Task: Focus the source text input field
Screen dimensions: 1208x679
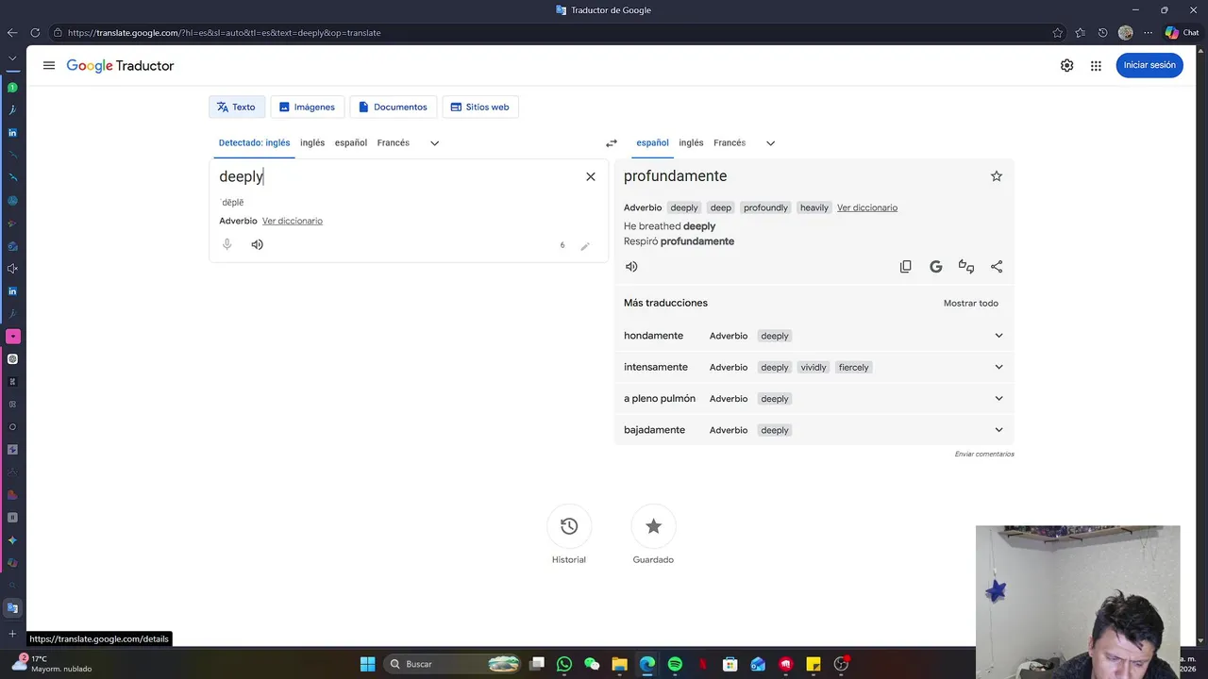Action: click(x=396, y=176)
